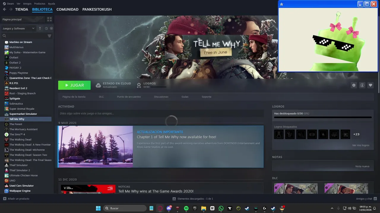The width and height of the screenshot is (380, 213).
Task: Open Spotify from the taskbar
Action: (186, 208)
